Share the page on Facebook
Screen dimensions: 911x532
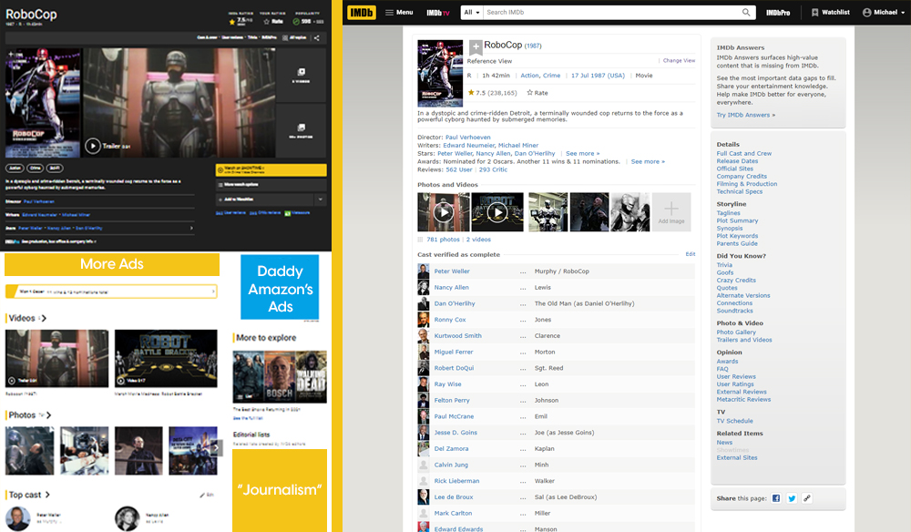(776, 498)
